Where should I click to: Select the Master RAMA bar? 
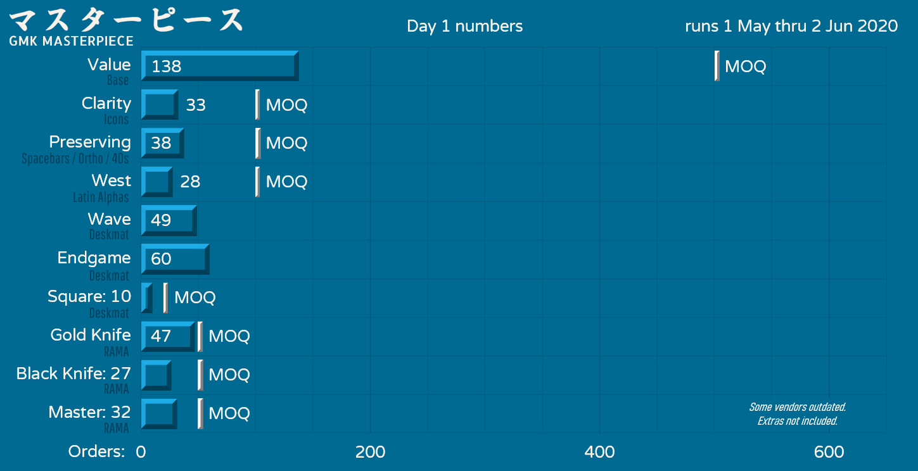[159, 413]
